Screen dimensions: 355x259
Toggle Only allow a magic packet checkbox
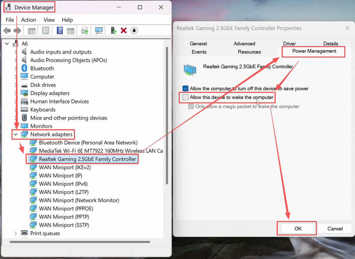pos(191,106)
